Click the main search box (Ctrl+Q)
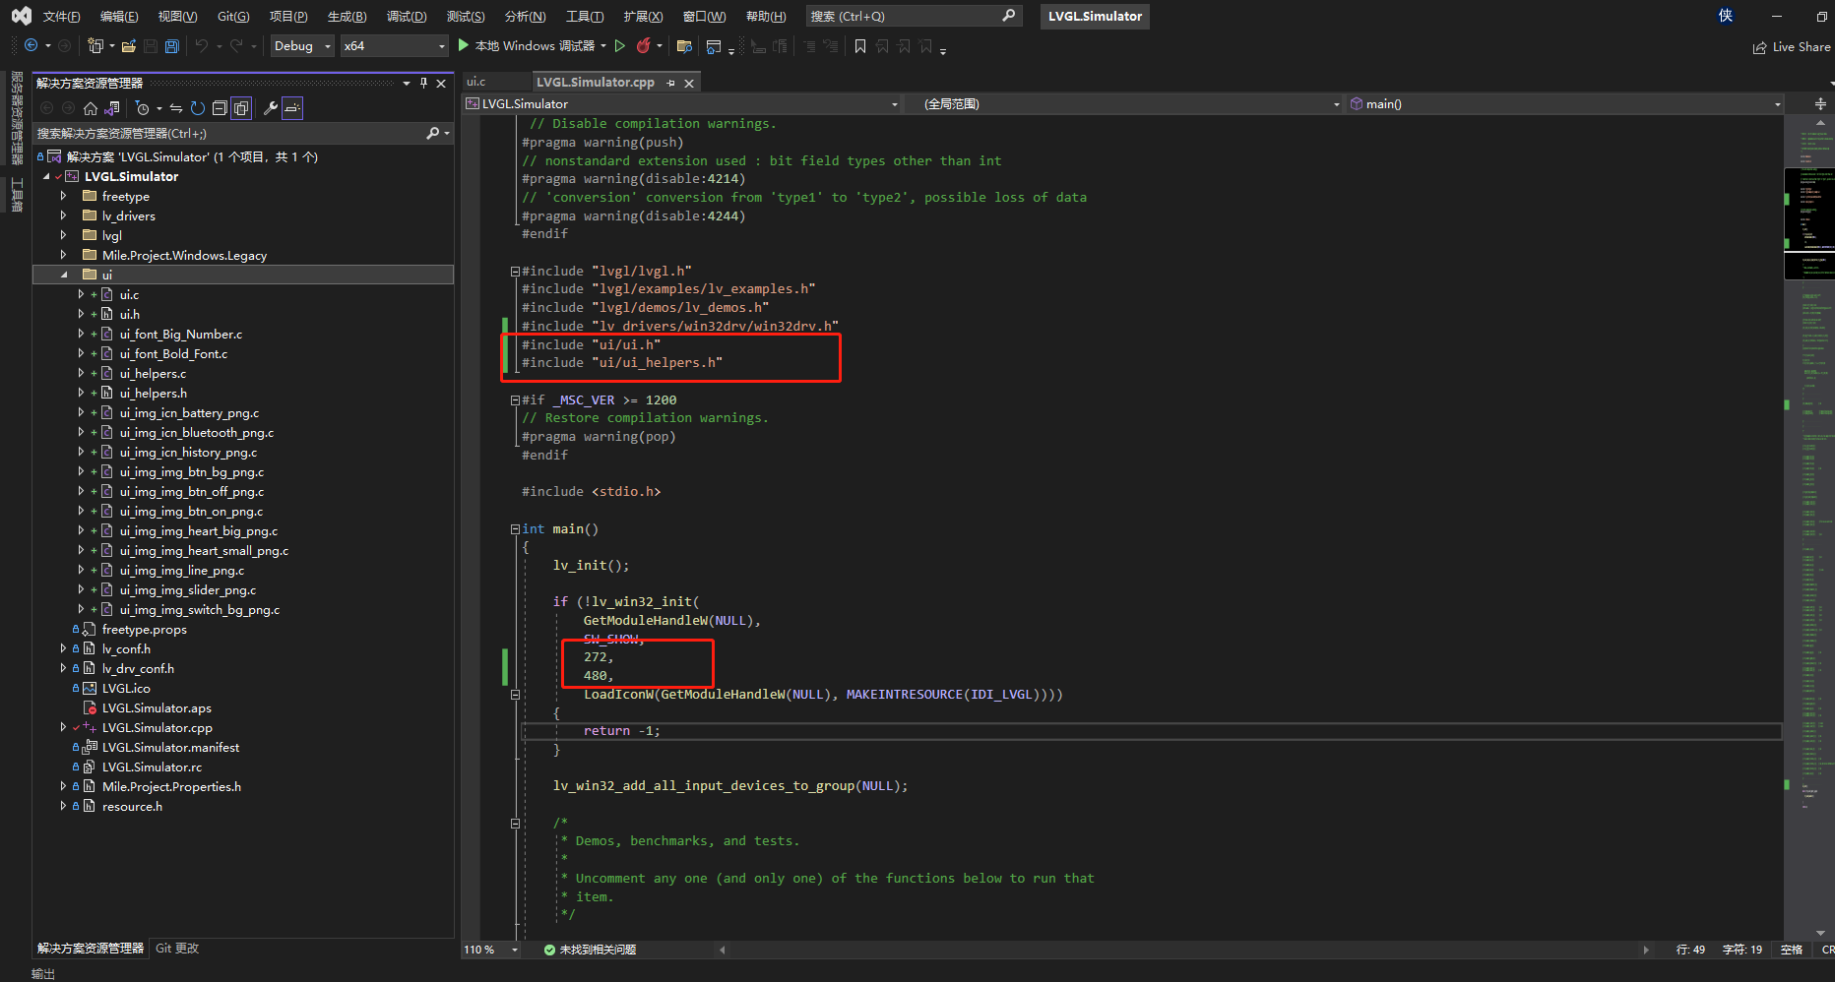 pyautogui.click(x=913, y=16)
